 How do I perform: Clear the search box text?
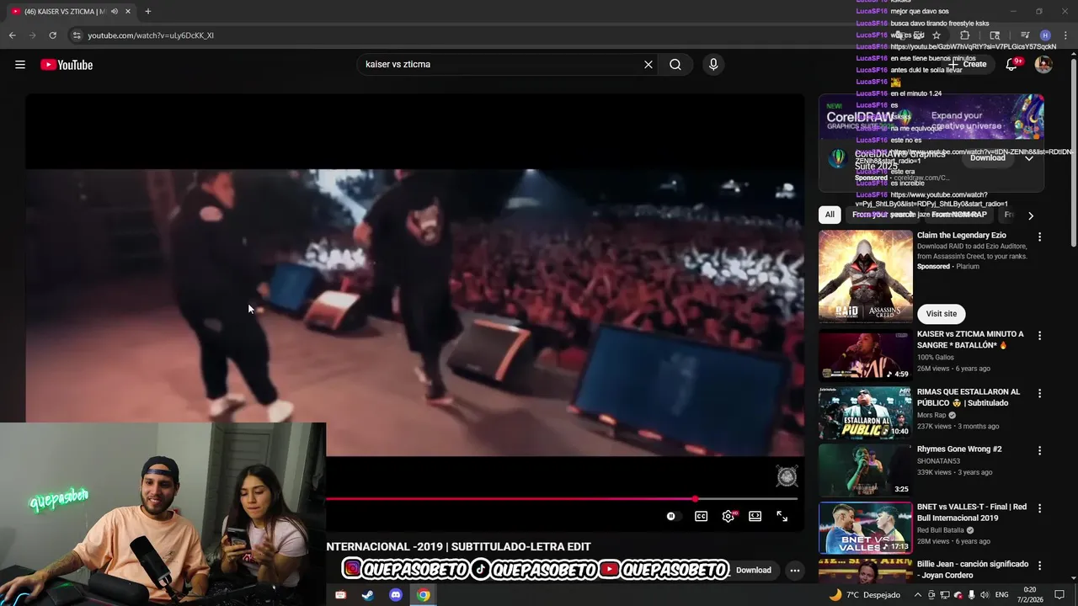pos(648,65)
